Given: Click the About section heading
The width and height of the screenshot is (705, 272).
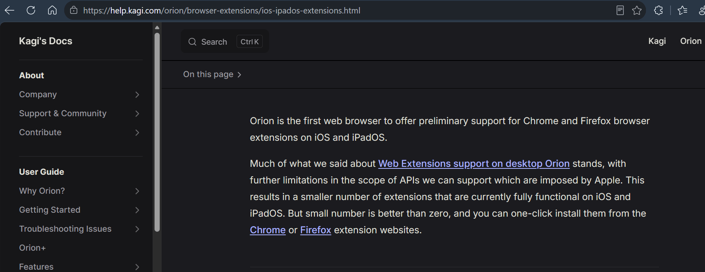Looking at the screenshot, I should [32, 76].
